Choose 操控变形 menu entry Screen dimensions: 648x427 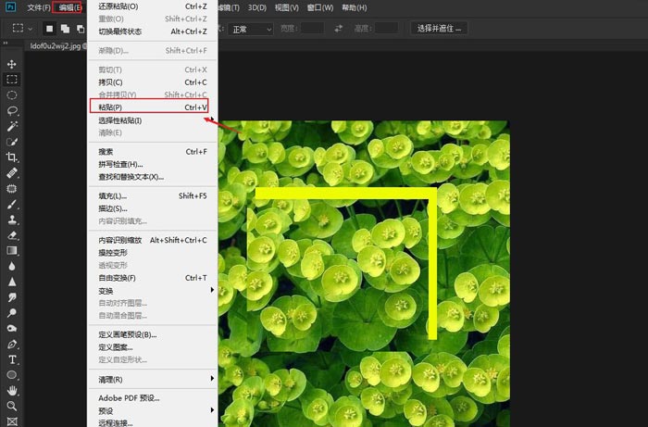click(153, 253)
